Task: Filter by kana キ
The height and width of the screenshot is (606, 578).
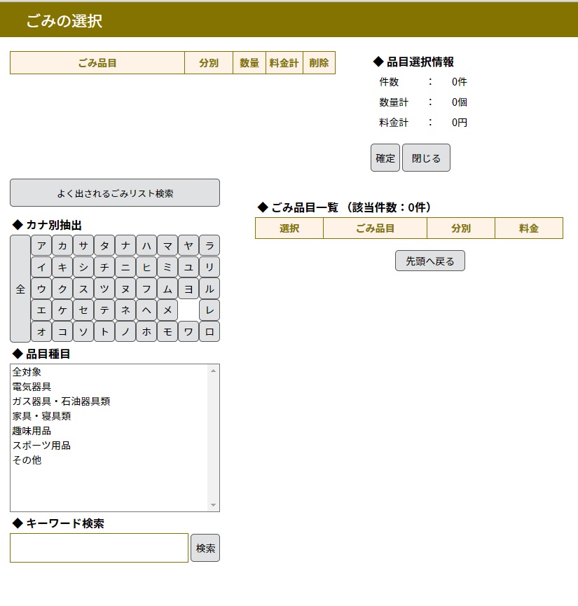Action: 62,267
